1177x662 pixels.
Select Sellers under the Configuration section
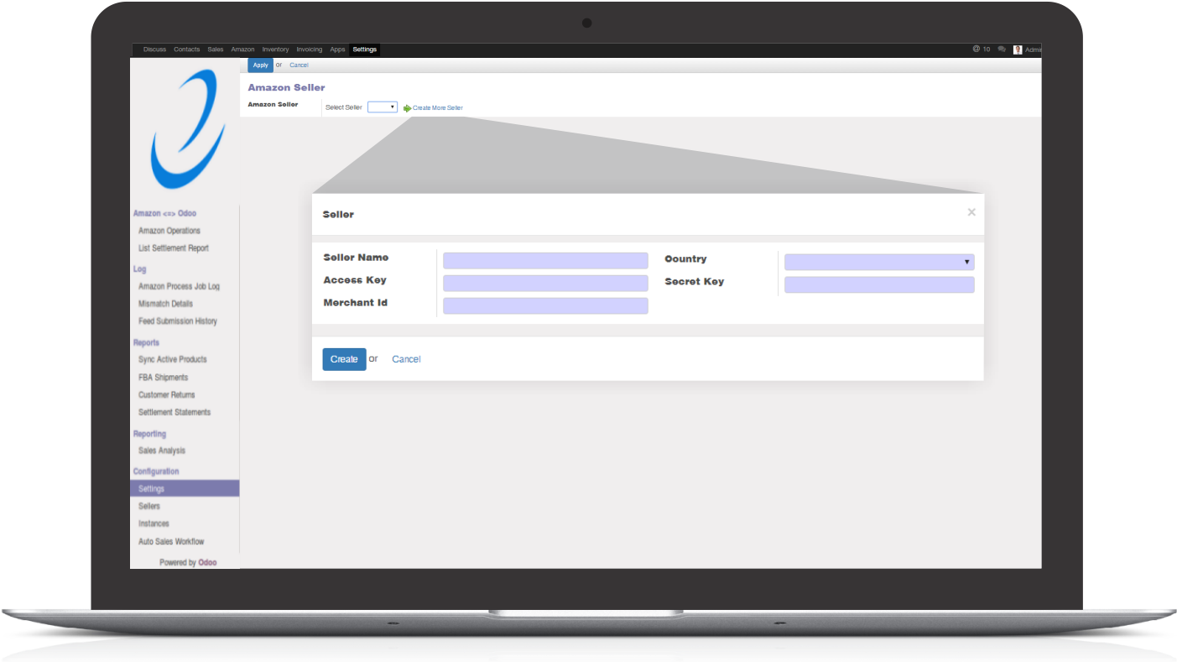point(148,506)
